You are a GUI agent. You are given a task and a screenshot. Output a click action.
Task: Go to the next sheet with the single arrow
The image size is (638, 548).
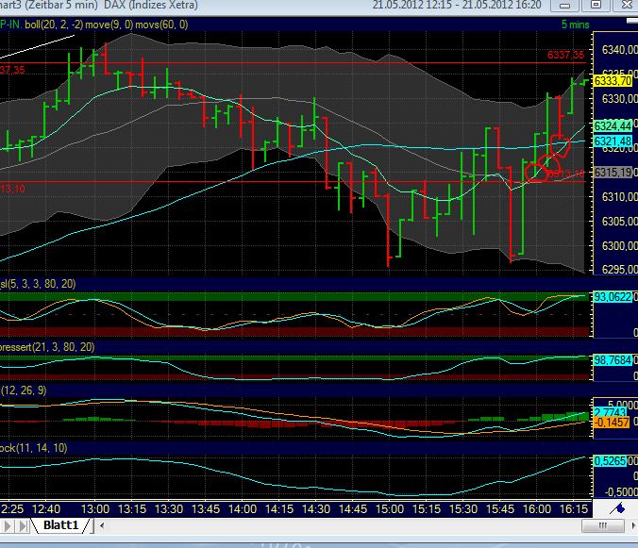point(7,526)
